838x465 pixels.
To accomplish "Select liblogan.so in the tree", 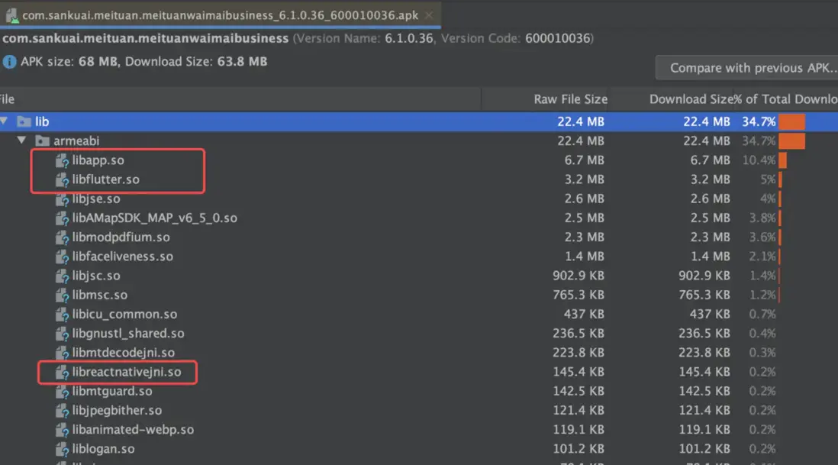I will [103, 449].
